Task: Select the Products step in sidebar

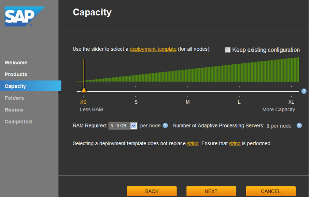Action: pos(16,75)
